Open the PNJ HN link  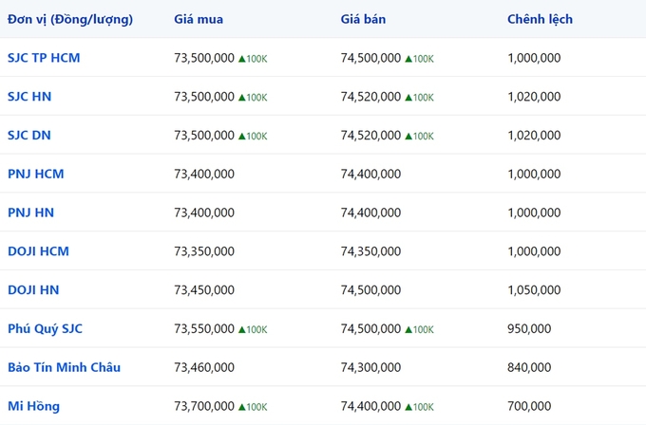(31, 212)
